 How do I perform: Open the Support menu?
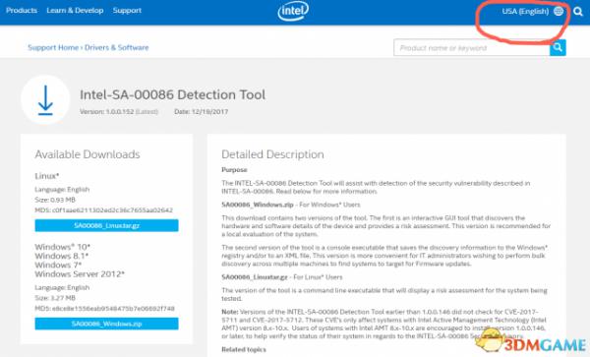click(x=127, y=11)
